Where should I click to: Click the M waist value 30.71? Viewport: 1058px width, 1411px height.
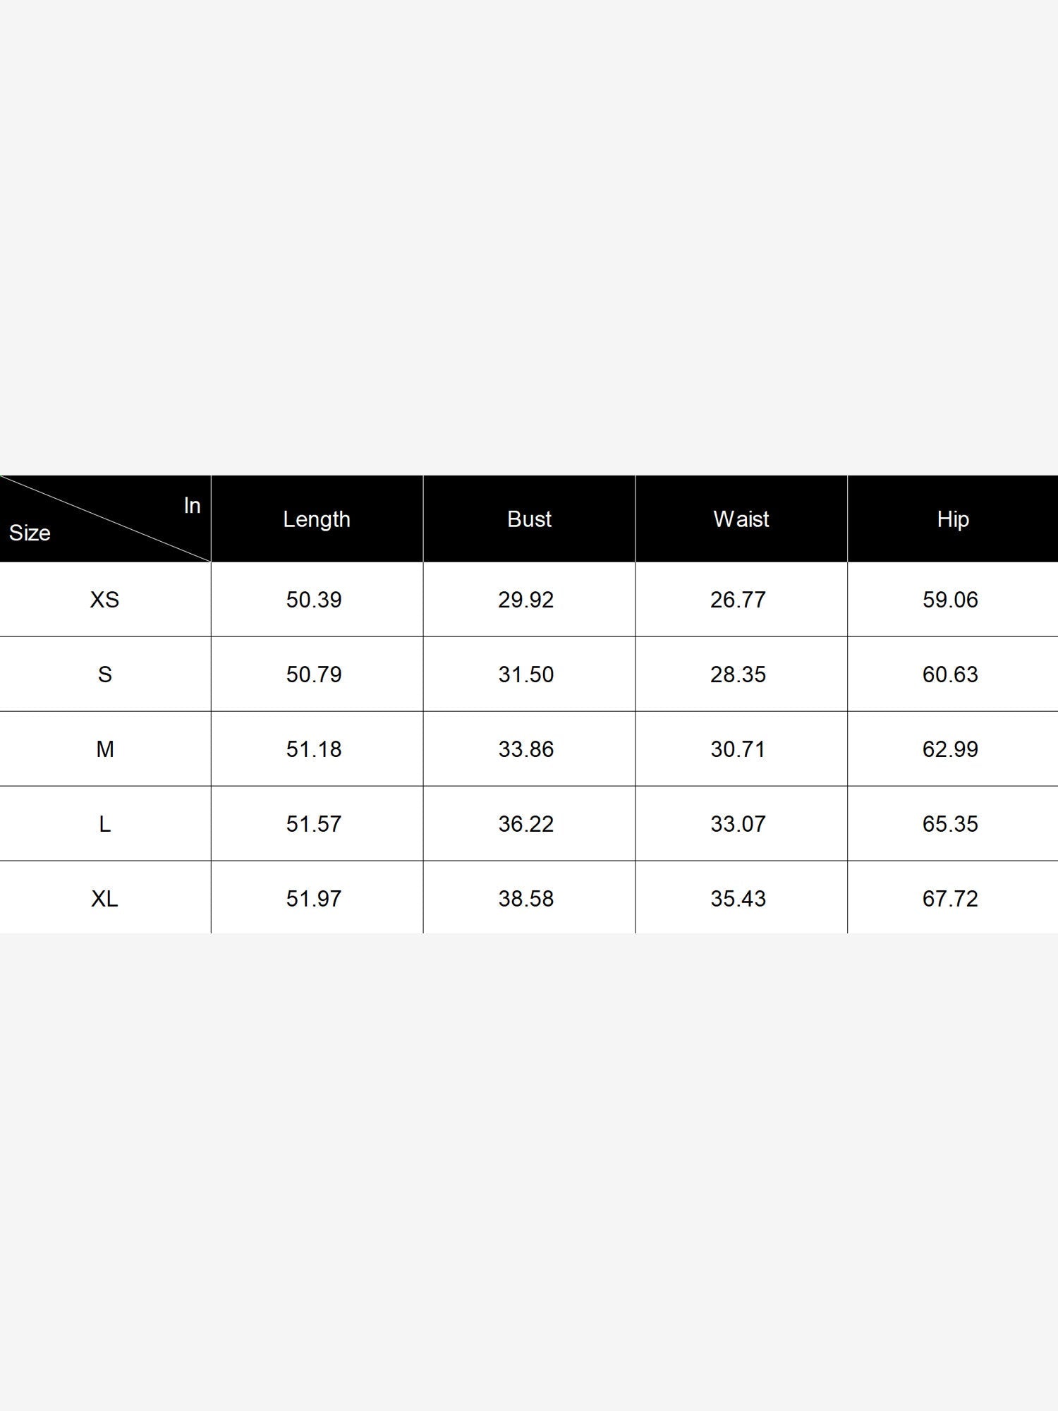[x=738, y=749]
